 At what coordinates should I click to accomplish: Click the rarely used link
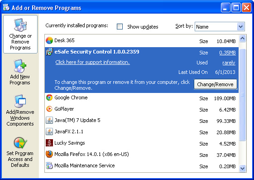[x=229, y=63]
